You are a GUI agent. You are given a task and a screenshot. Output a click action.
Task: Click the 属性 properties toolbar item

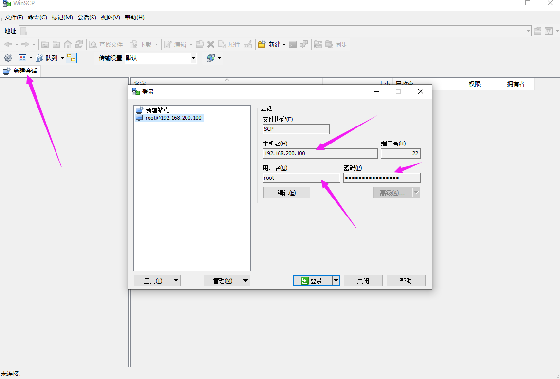229,44
